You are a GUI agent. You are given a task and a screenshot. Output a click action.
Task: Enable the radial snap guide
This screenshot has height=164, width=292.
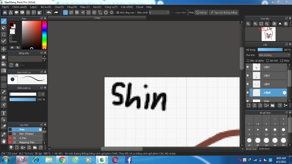88,13
